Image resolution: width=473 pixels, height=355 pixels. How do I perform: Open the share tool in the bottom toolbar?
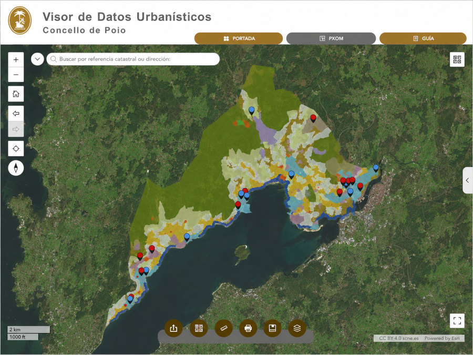[173, 328]
